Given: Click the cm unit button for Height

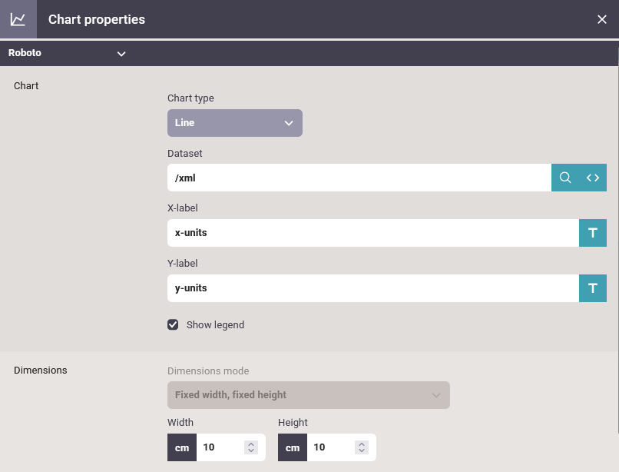Looking at the screenshot, I should click(293, 447).
